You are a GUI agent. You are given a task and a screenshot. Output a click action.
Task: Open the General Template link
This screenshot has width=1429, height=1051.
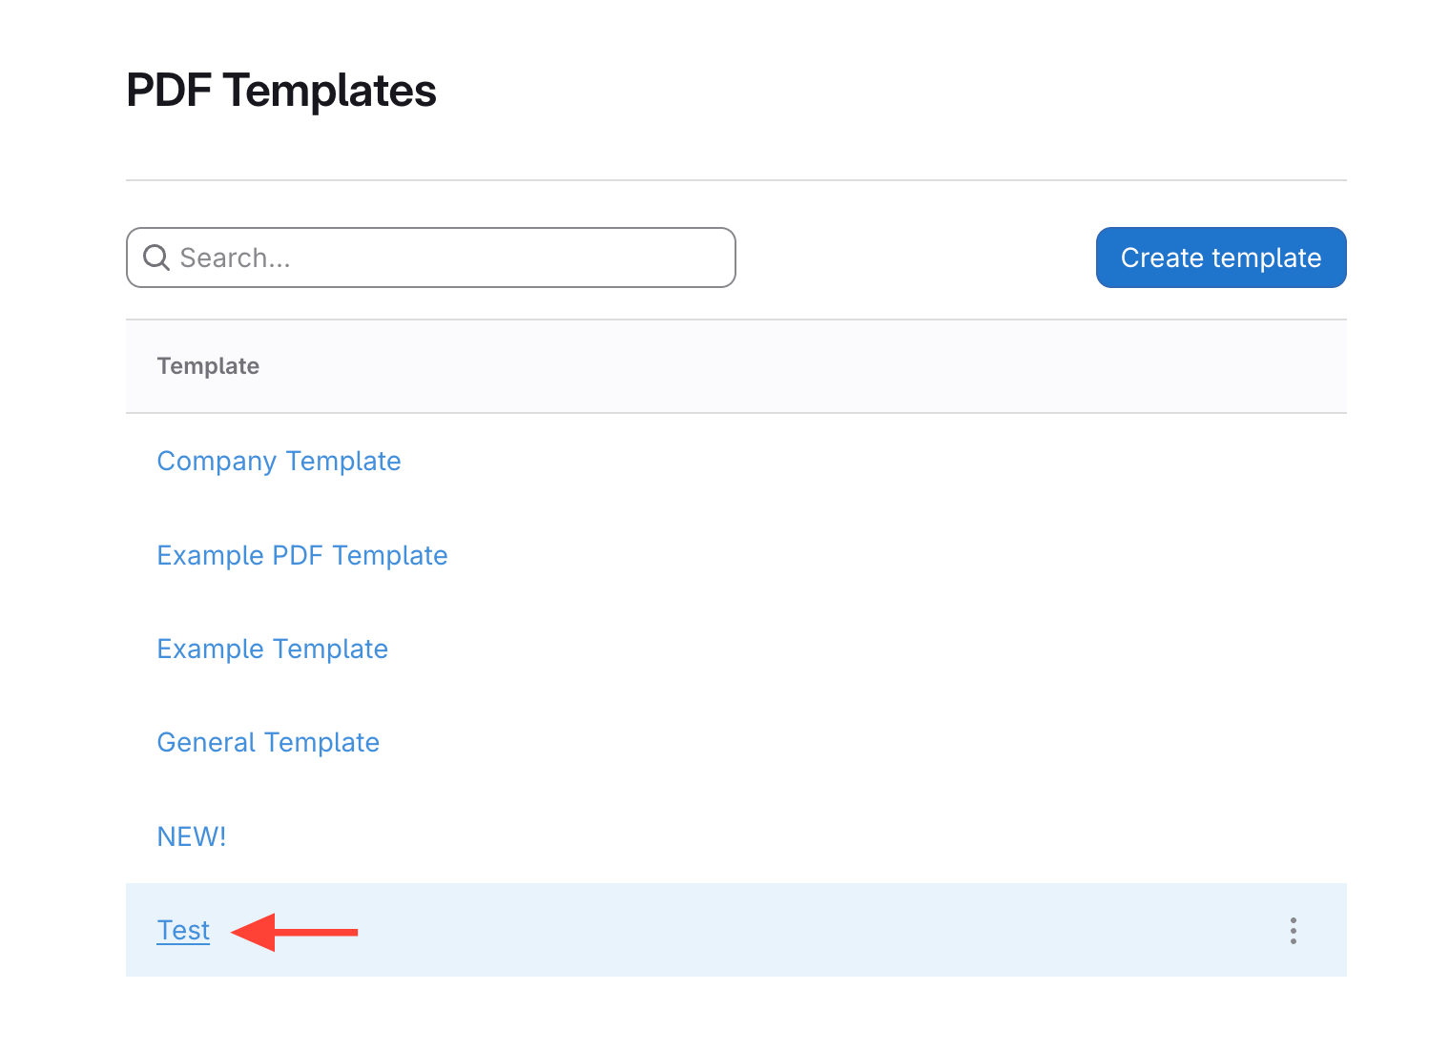click(268, 743)
